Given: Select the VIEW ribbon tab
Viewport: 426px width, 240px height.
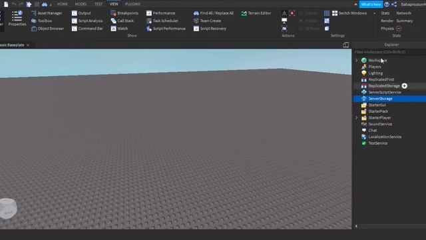Looking at the screenshot, I should [x=114, y=4].
